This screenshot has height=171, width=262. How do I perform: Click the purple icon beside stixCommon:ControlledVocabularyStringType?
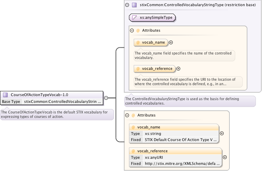click(134, 5)
